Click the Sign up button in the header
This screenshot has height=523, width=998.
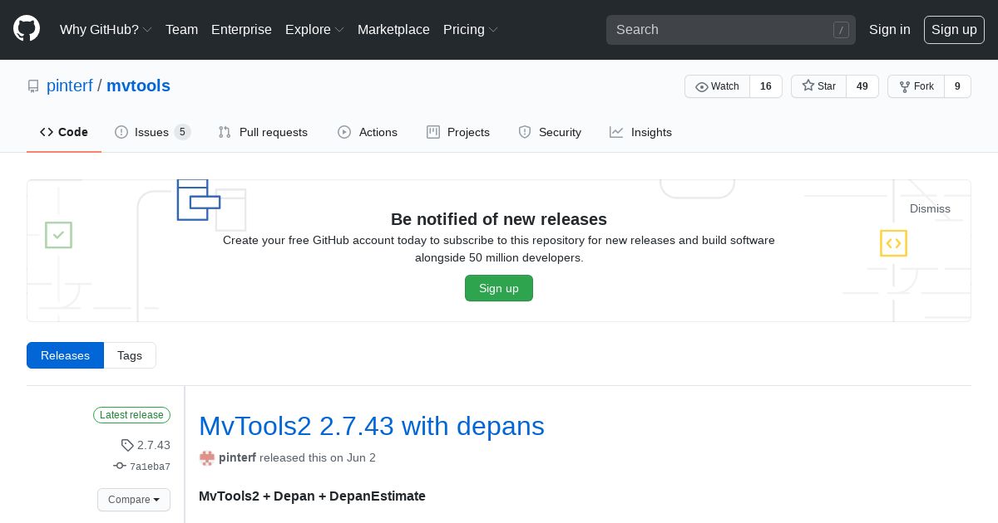coord(954,29)
